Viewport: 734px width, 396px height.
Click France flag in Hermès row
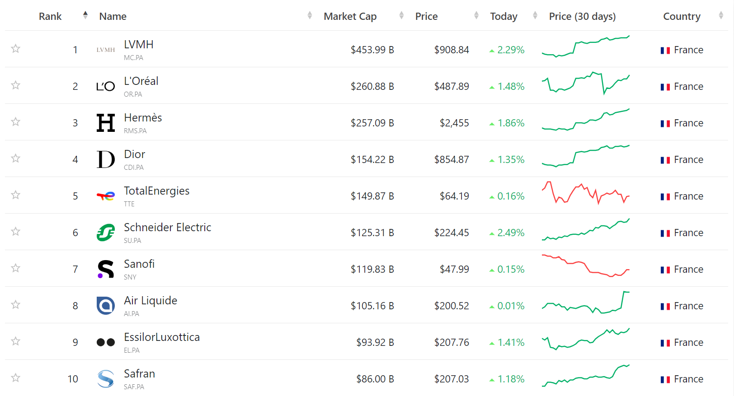(665, 123)
